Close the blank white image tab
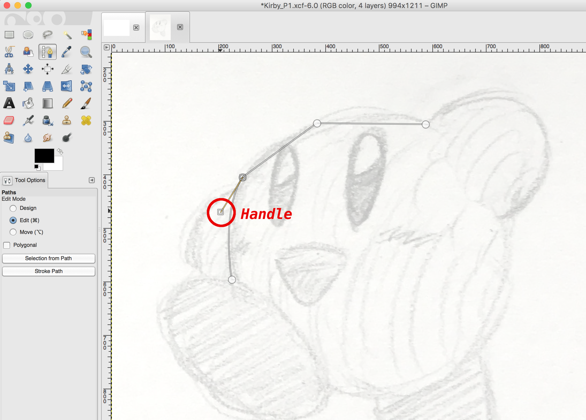The width and height of the screenshot is (586, 420). (x=136, y=28)
